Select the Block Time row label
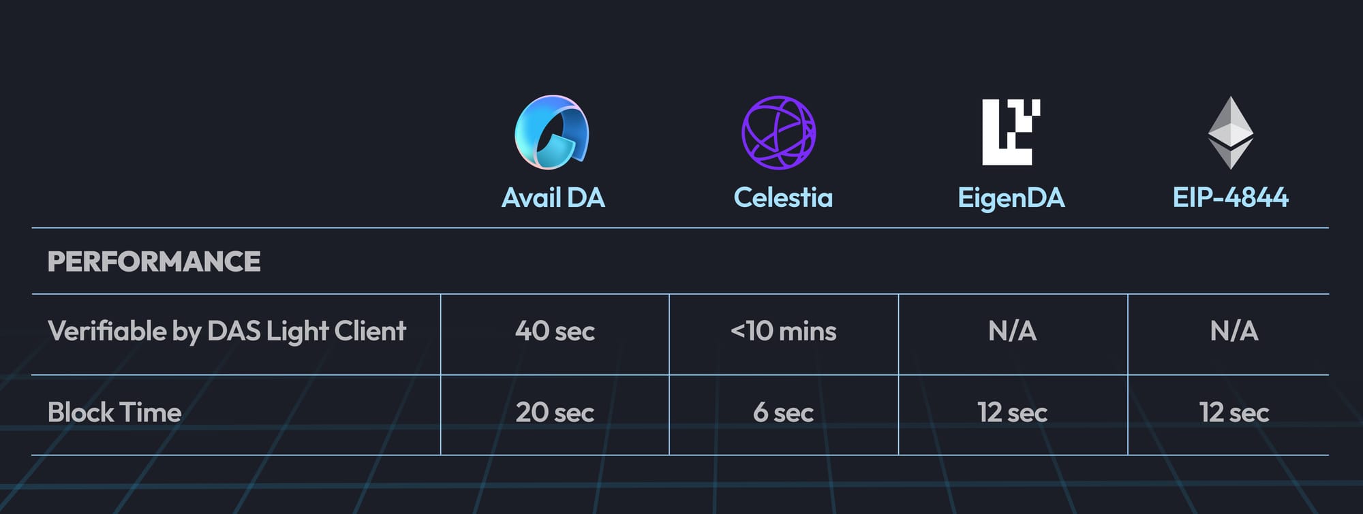 click(114, 413)
